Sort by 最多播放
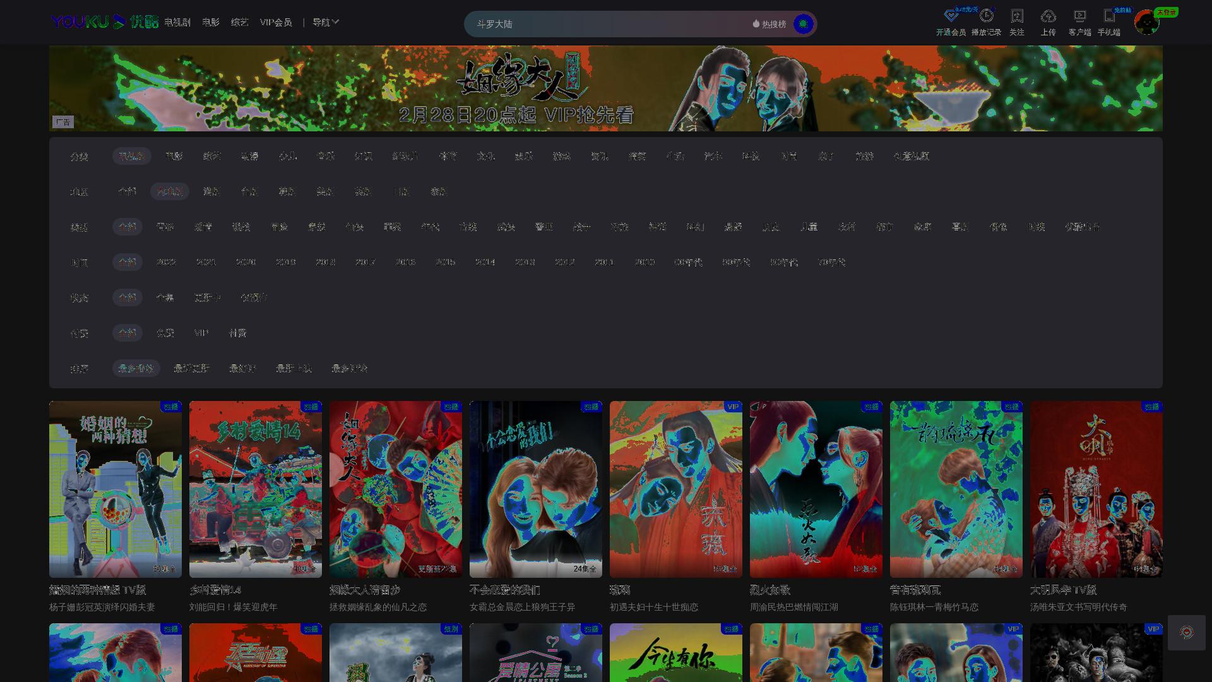Screen dimensions: 1212x682 click(136, 368)
